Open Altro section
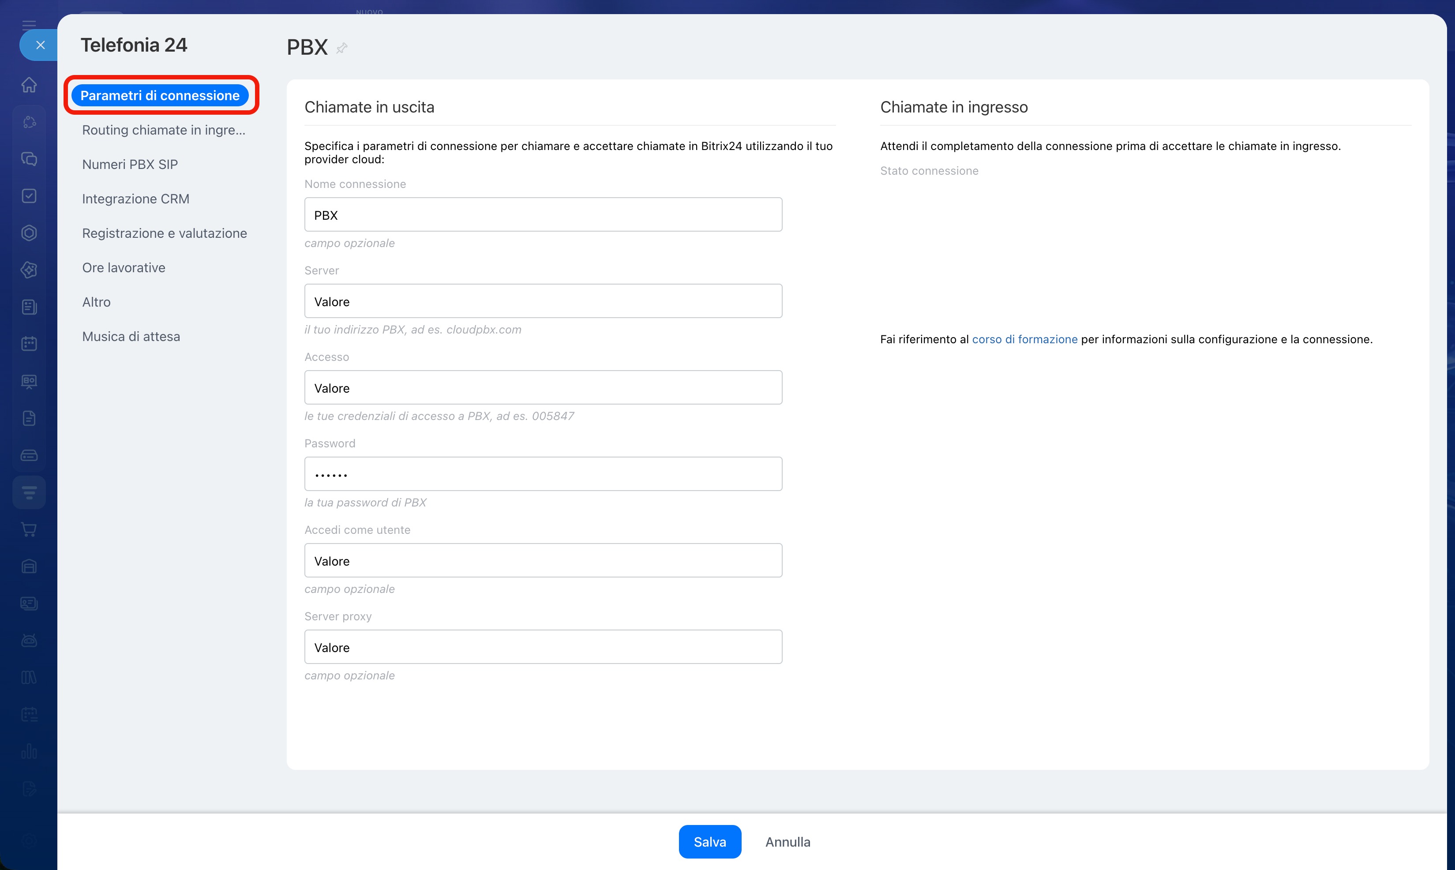1455x870 pixels. pyautogui.click(x=96, y=303)
